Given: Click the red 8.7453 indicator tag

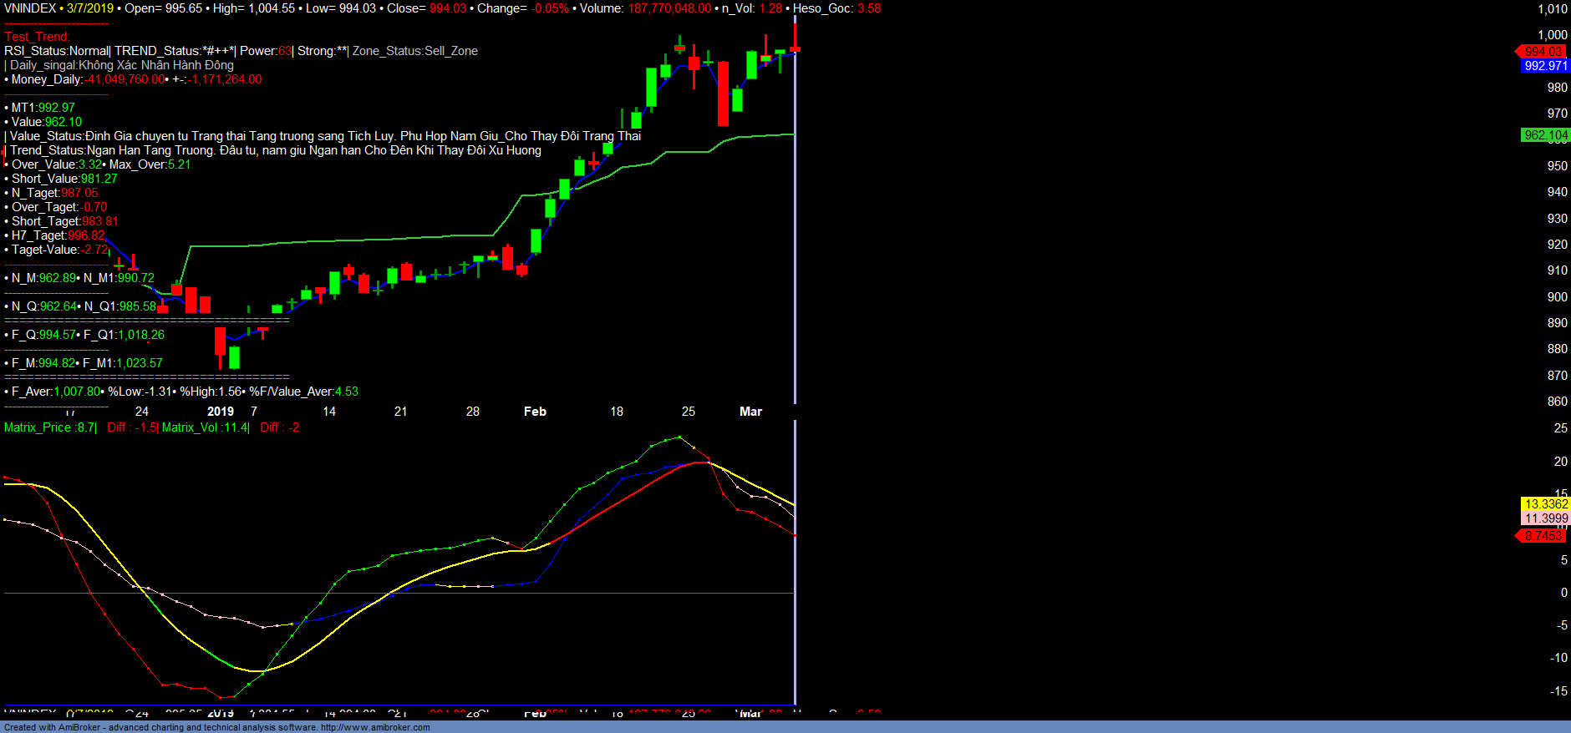Looking at the screenshot, I should click(x=1543, y=536).
